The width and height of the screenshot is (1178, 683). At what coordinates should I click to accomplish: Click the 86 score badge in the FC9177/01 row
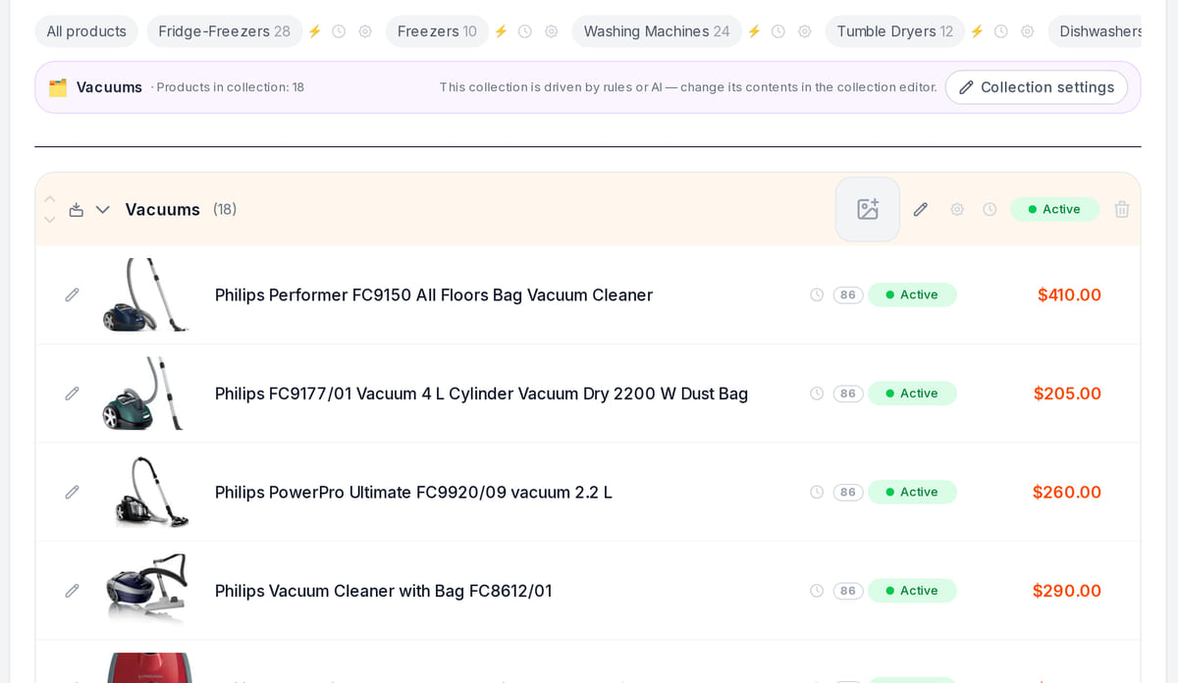click(848, 394)
